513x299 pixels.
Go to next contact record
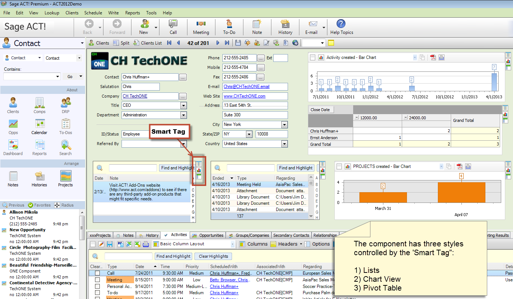218,43
